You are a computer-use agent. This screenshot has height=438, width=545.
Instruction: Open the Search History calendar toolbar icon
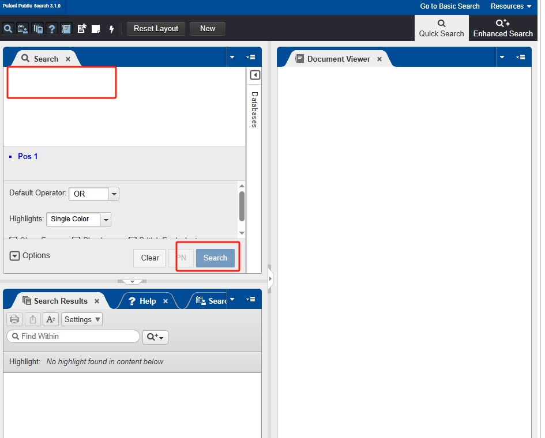(22, 29)
